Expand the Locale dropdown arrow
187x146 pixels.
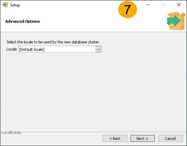(x=98, y=49)
